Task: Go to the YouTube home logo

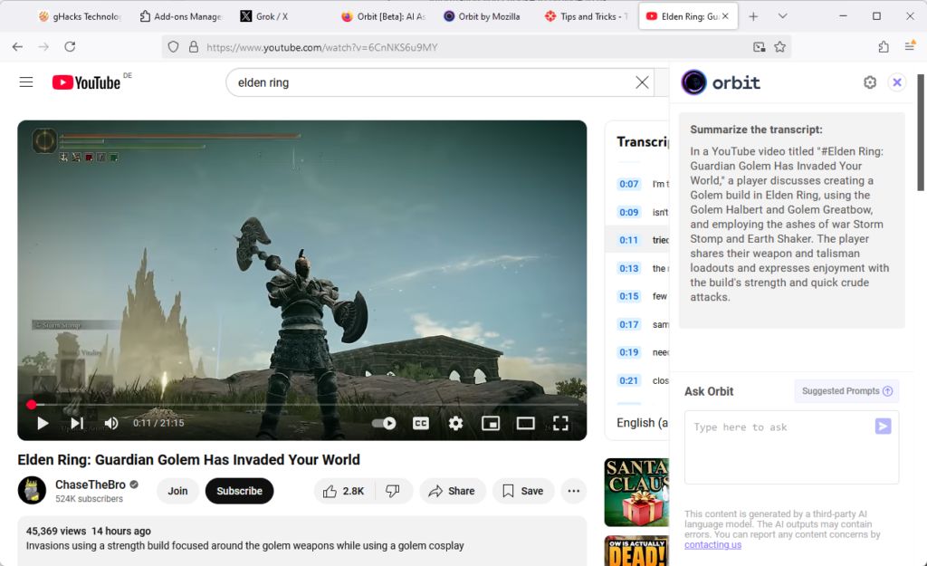Action: (86, 82)
